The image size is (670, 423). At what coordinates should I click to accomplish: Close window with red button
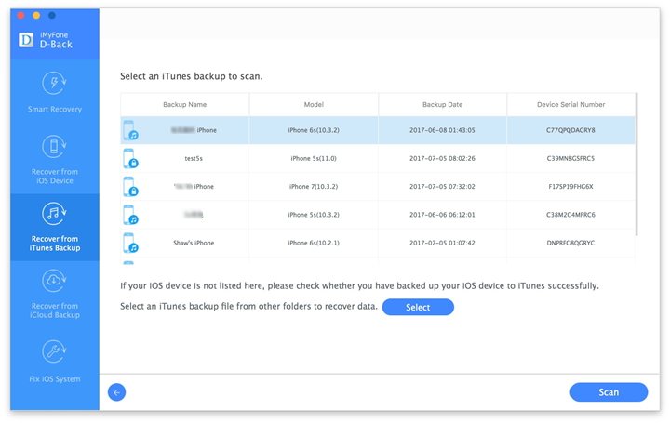pos(20,16)
